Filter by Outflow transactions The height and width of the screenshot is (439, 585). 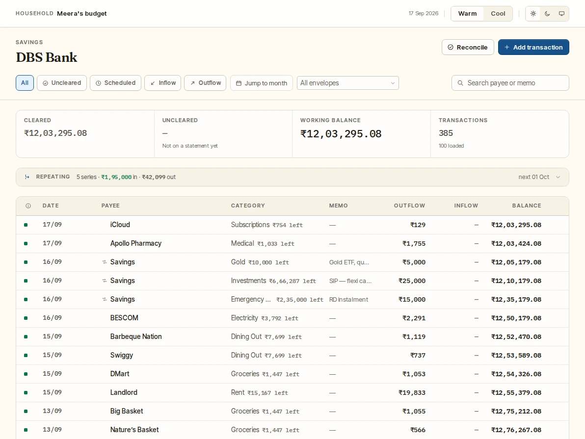pos(205,83)
